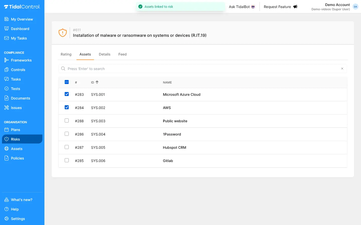Tick the Gitlab asset checkbox
361x225 pixels.
67,160
